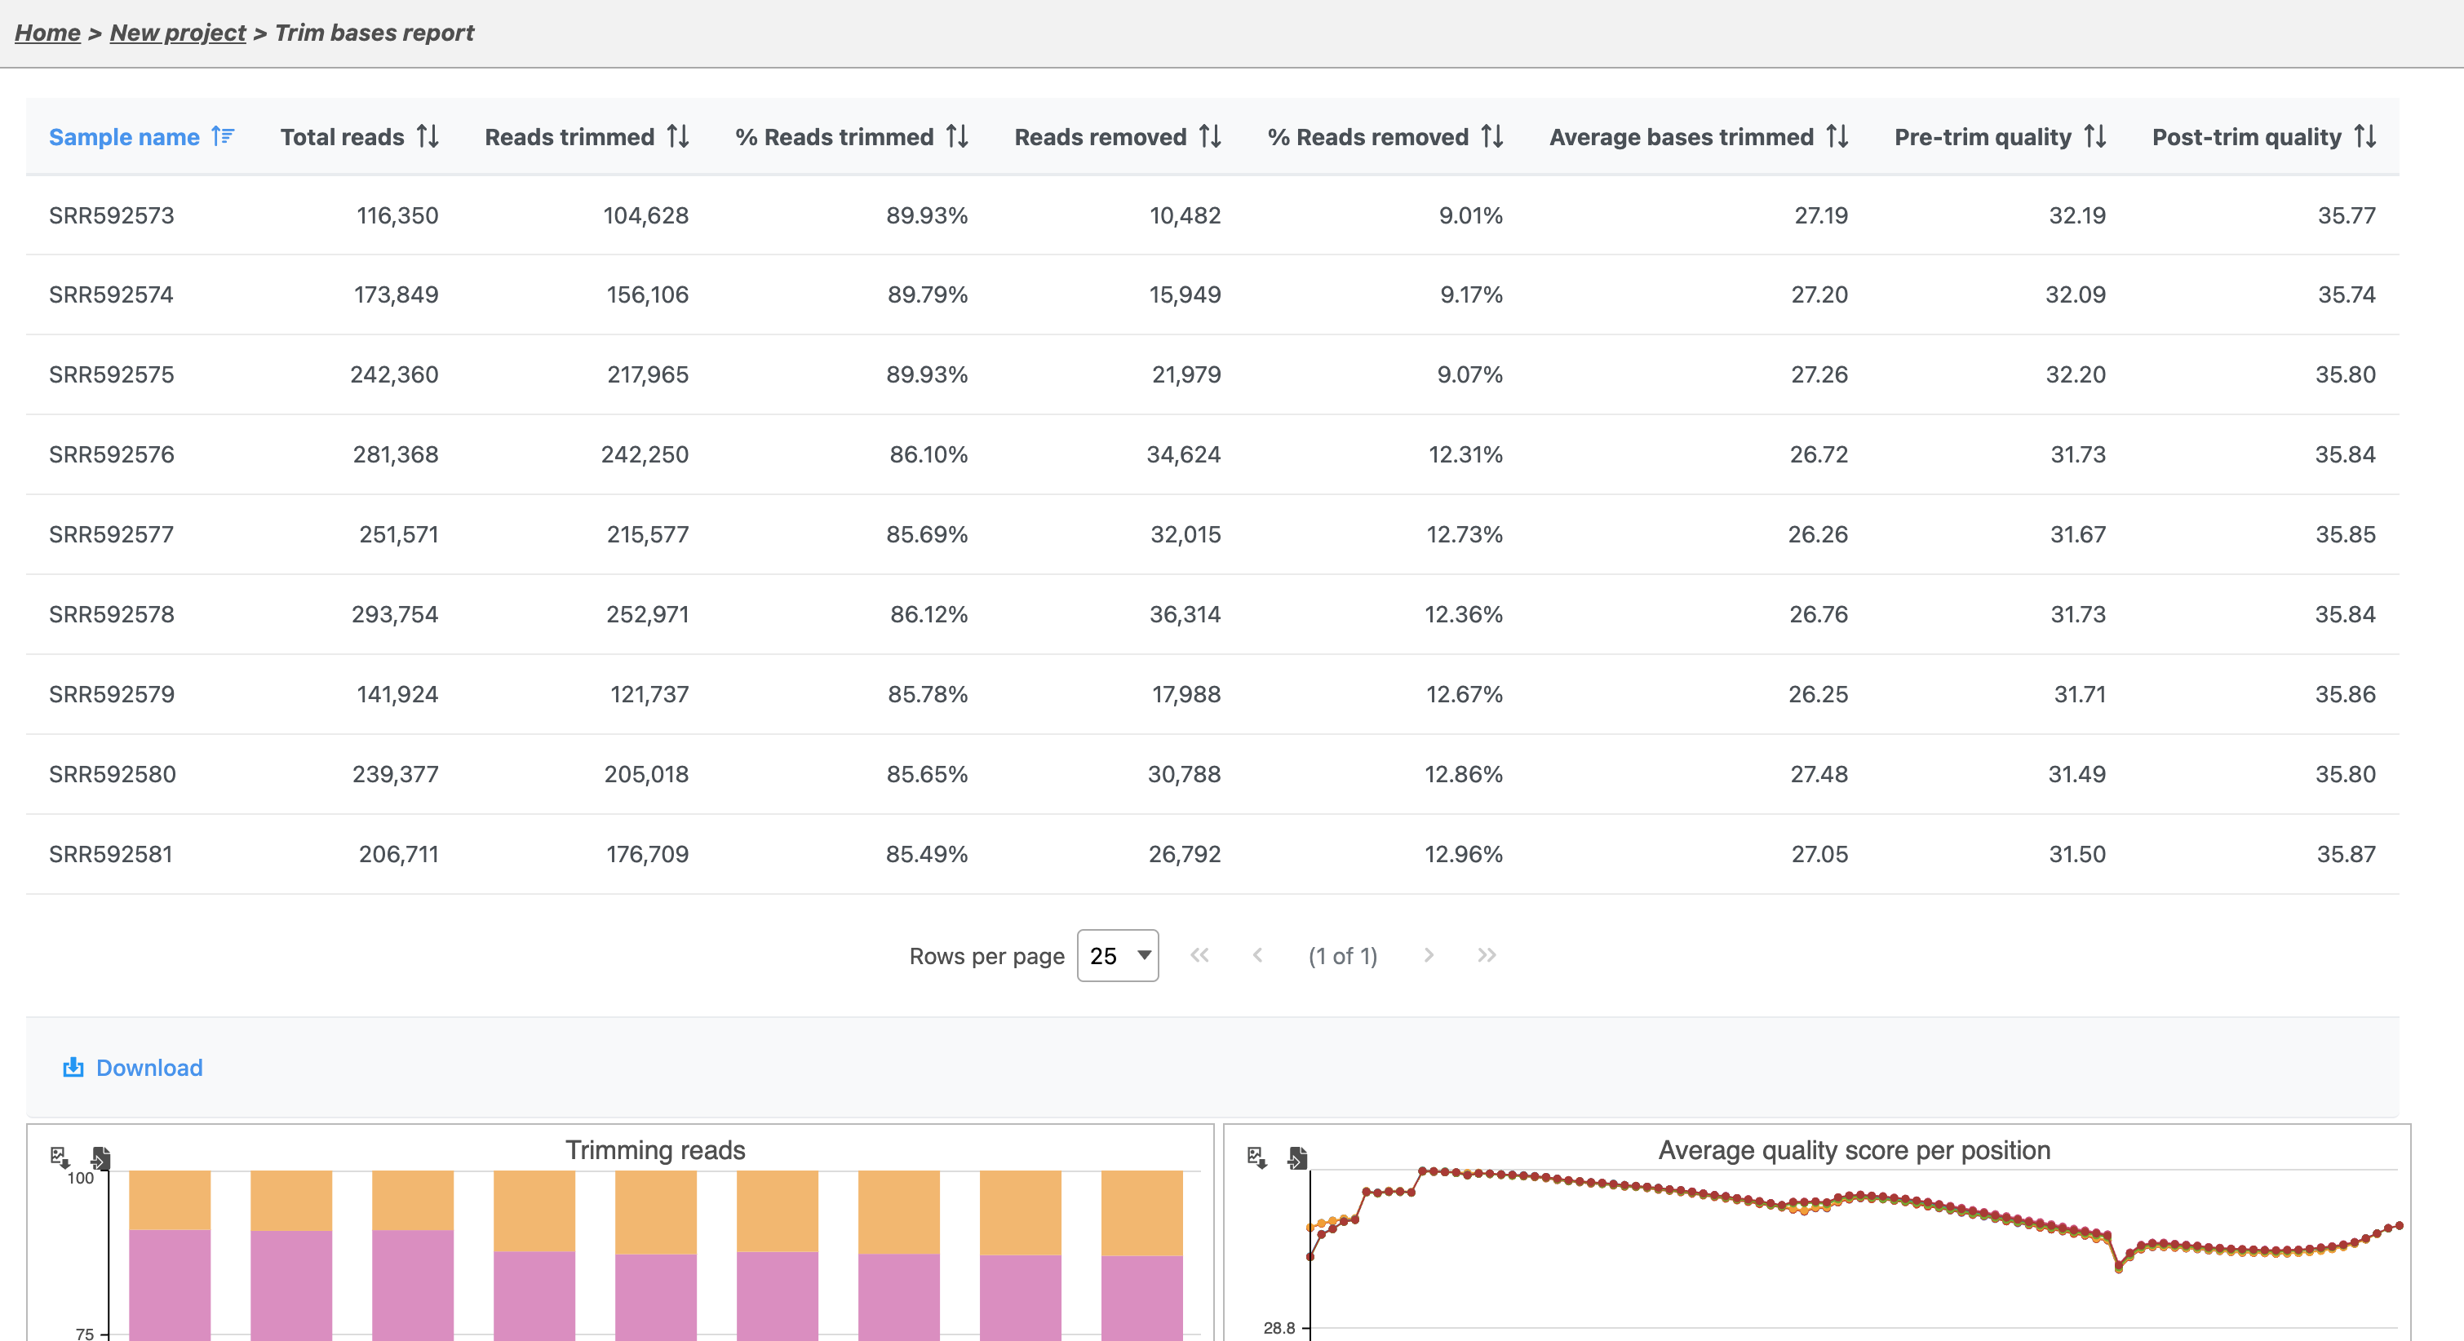Go to next page arrow
Image resolution: width=2464 pixels, height=1341 pixels.
coord(1428,955)
